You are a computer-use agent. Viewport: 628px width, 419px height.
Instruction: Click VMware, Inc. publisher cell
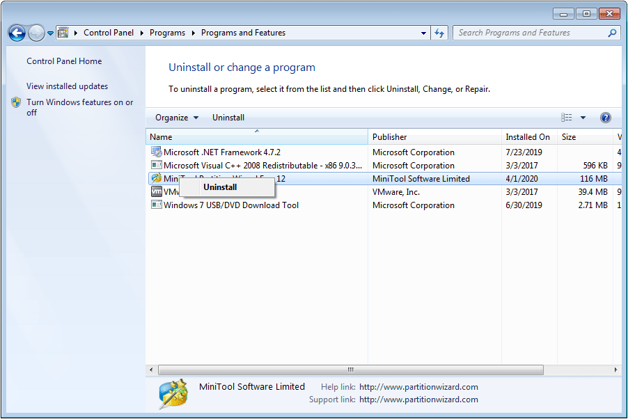pos(396,192)
